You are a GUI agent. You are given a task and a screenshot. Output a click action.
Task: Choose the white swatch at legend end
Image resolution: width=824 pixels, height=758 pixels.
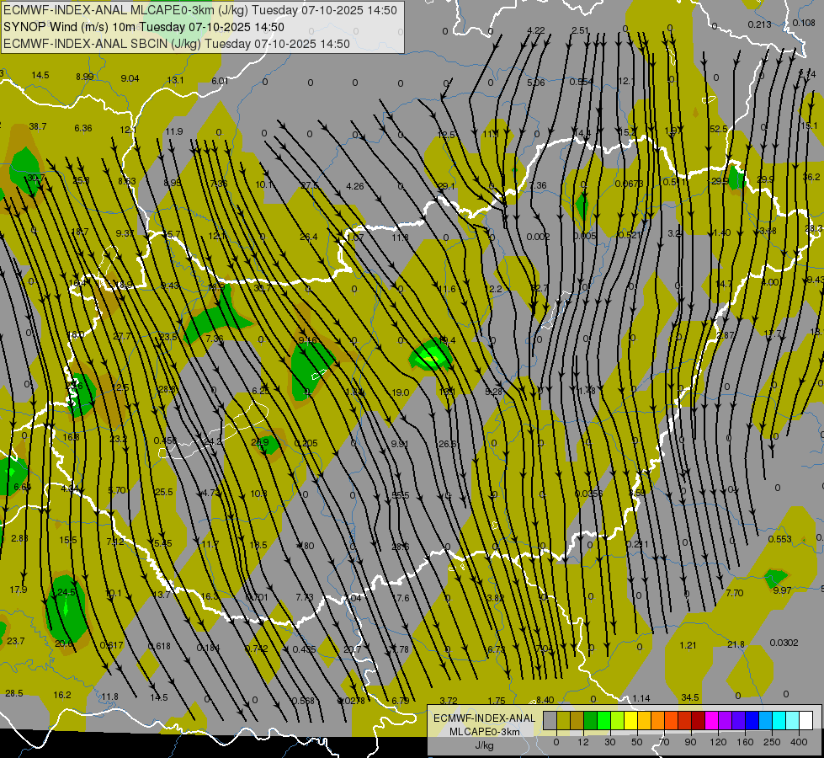(805, 721)
